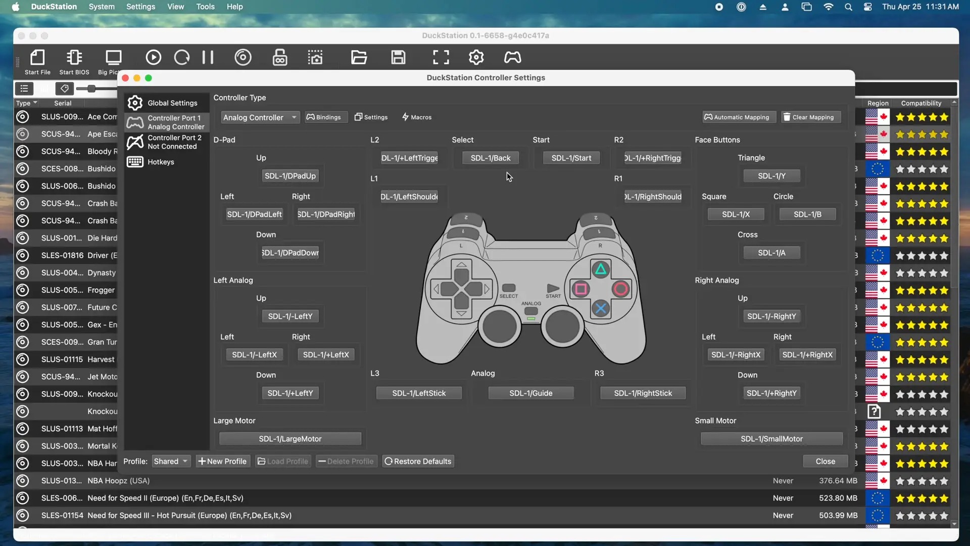The height and width of the screenshot is (546, 970).
Task: Toggle Fullscreen from the toolbar icon
Action: coord(441,57)
